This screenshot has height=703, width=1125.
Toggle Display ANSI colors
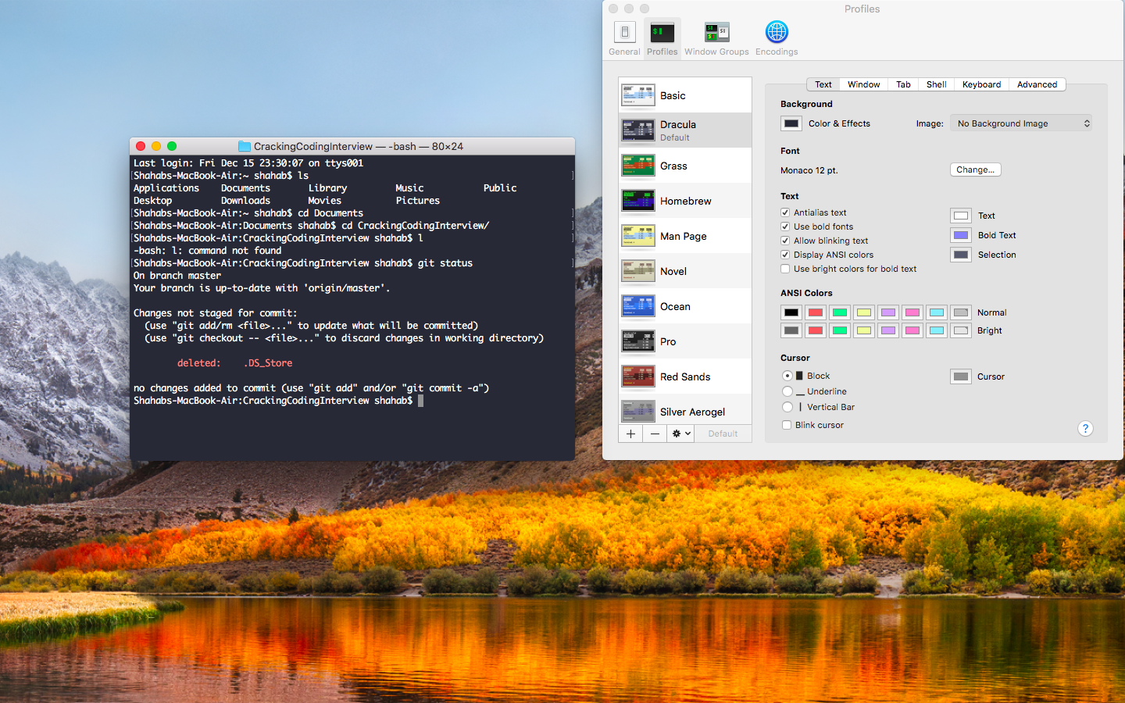pyautogui.click(x=785, y=255)
